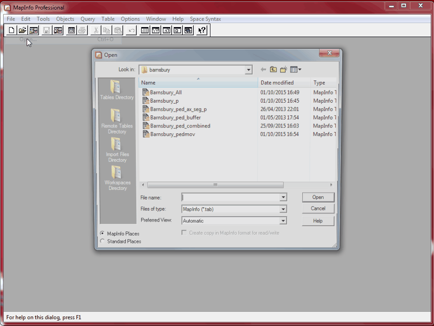The height and width of the screenshot is (326, 434).
Task: Click the New Table toolbar icon
Action: 11,30
